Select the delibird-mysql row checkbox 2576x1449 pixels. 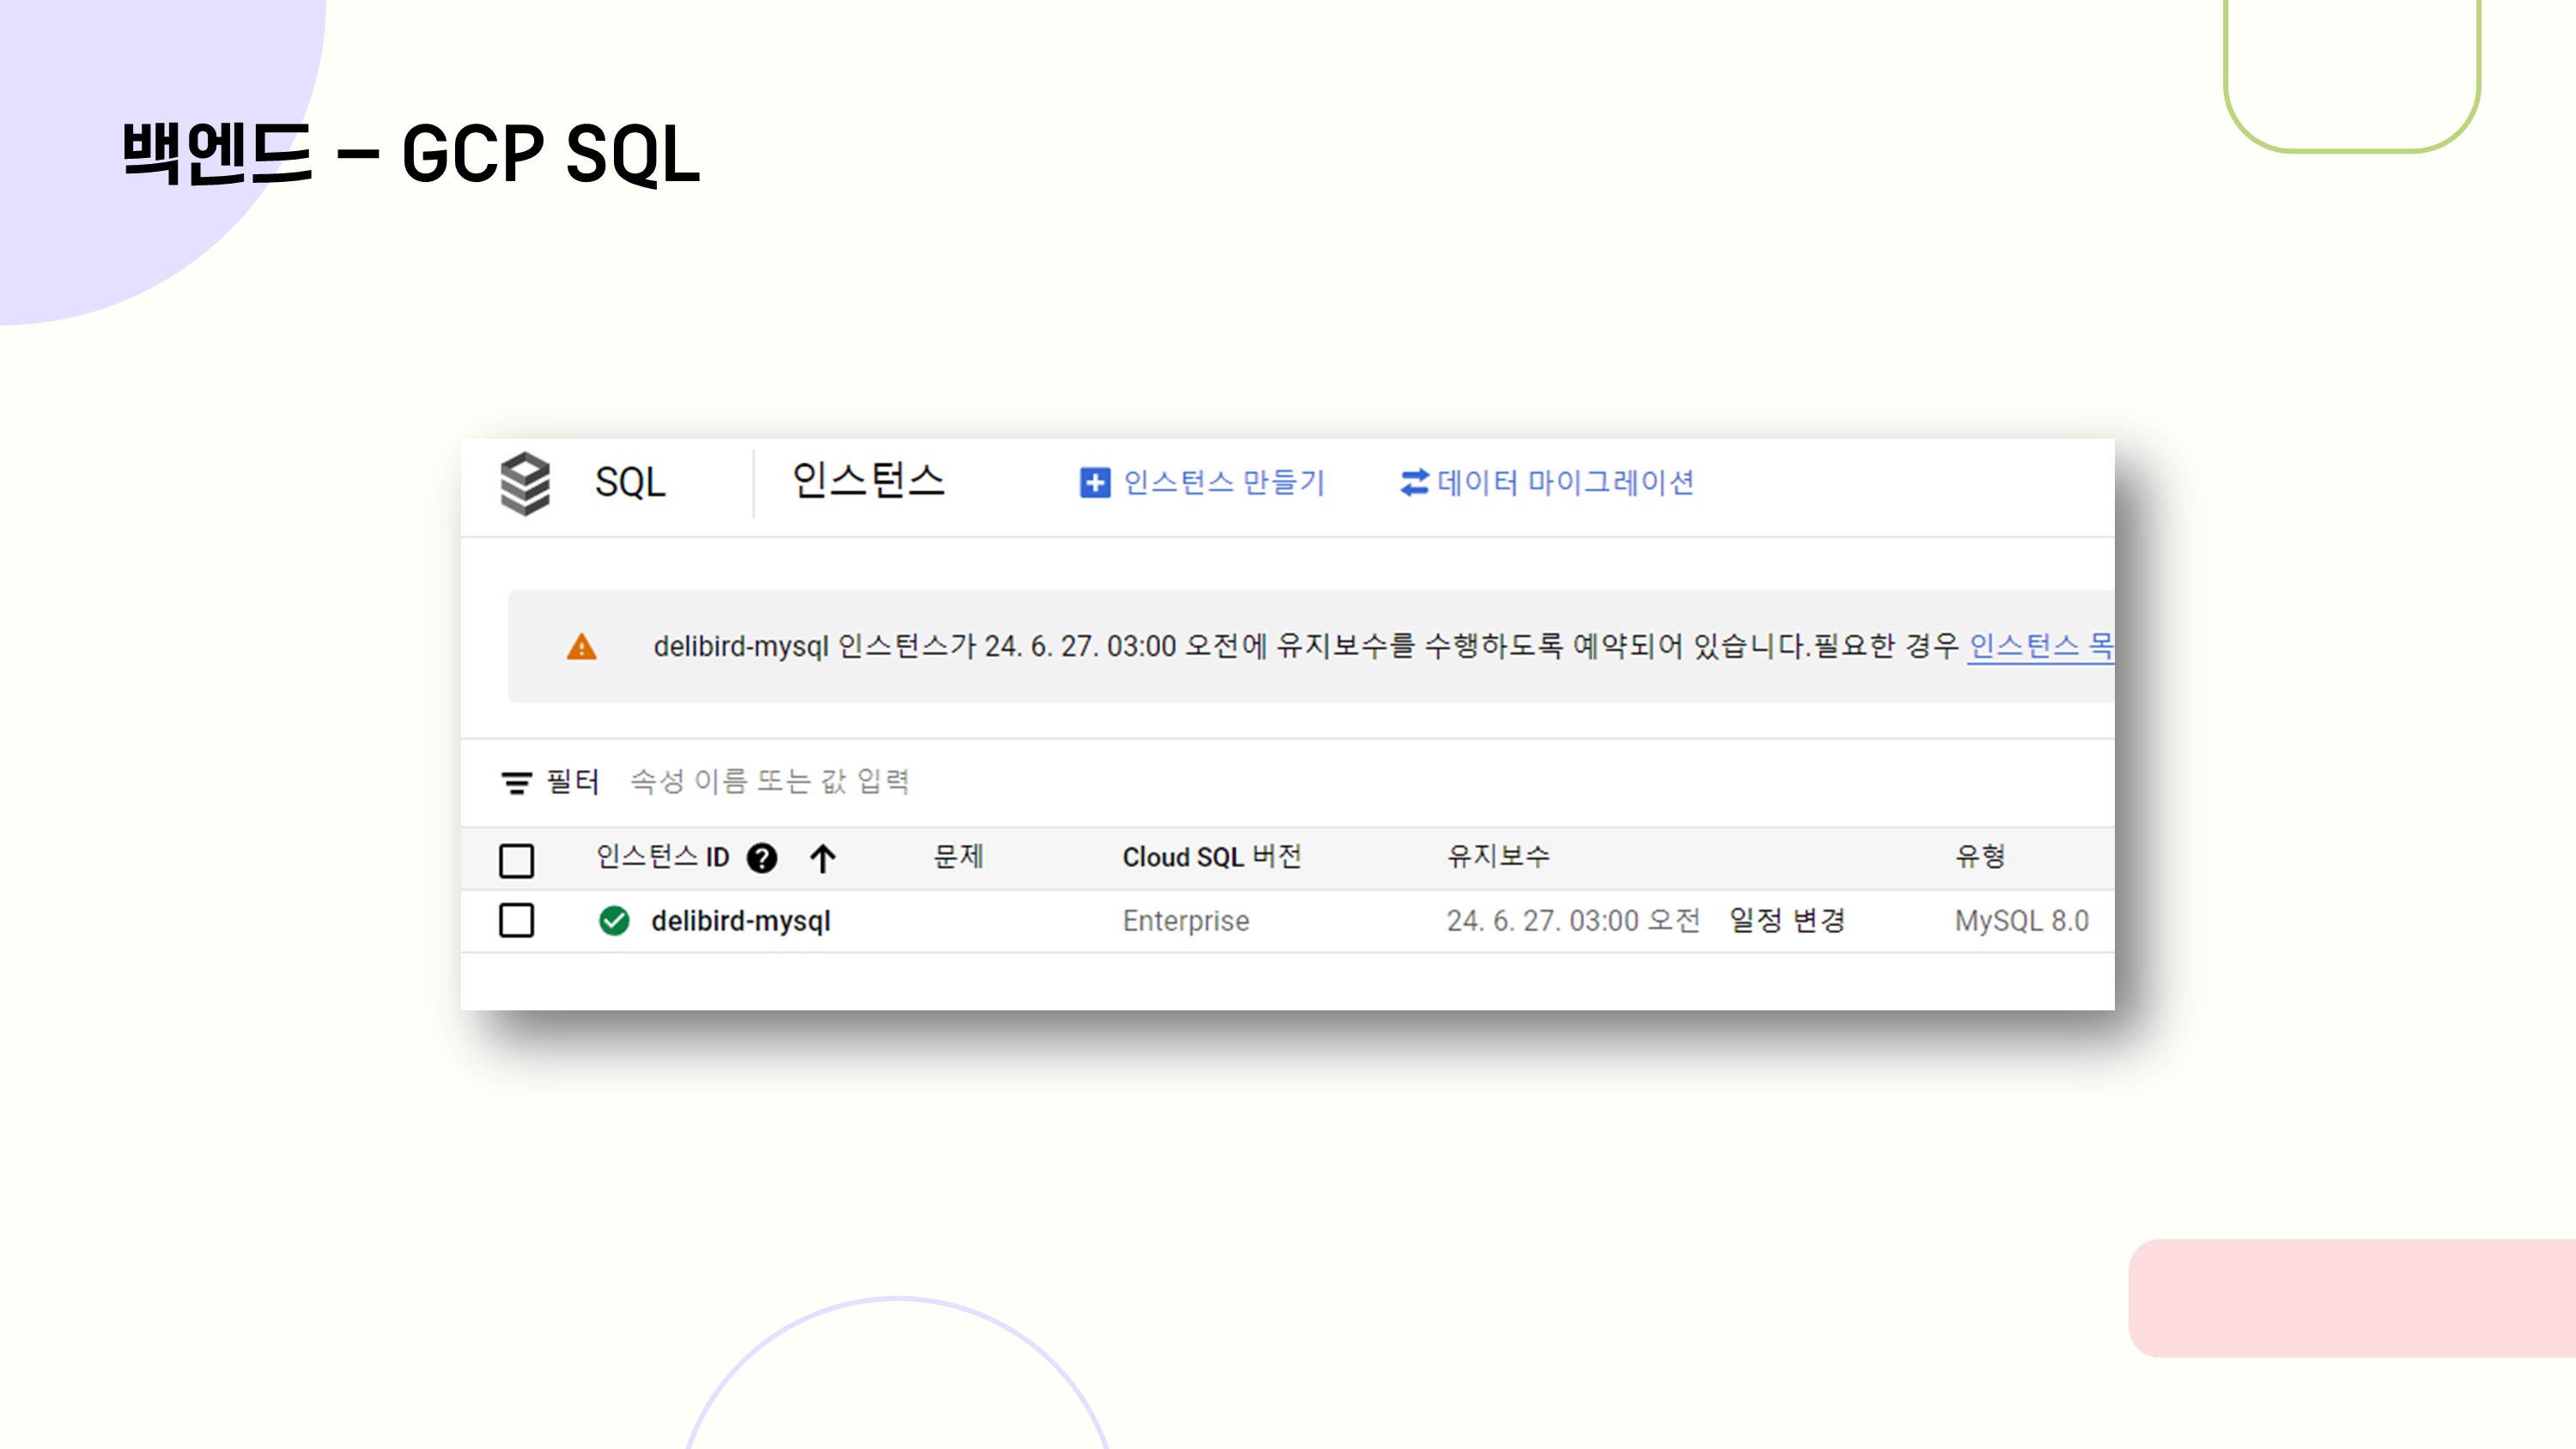(516, 920)
